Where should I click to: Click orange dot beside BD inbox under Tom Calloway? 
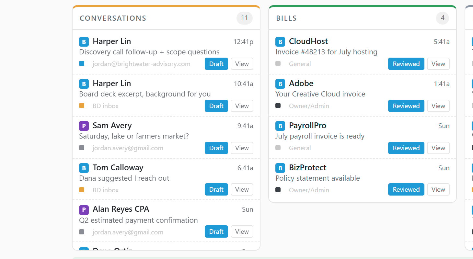(x=82, y=190)
